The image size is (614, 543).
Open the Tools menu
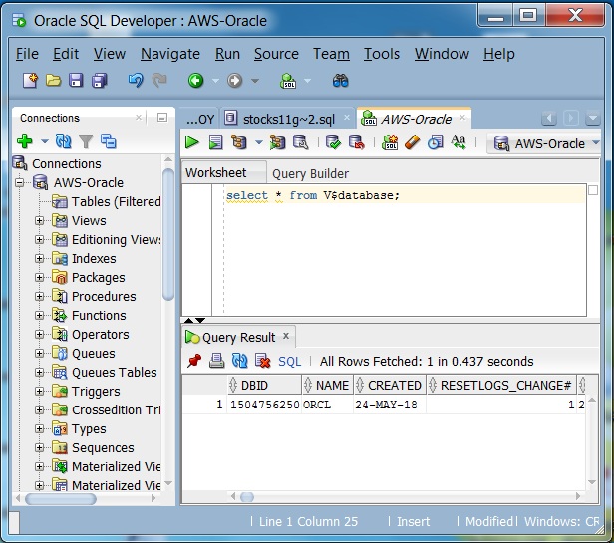point(382,54)
